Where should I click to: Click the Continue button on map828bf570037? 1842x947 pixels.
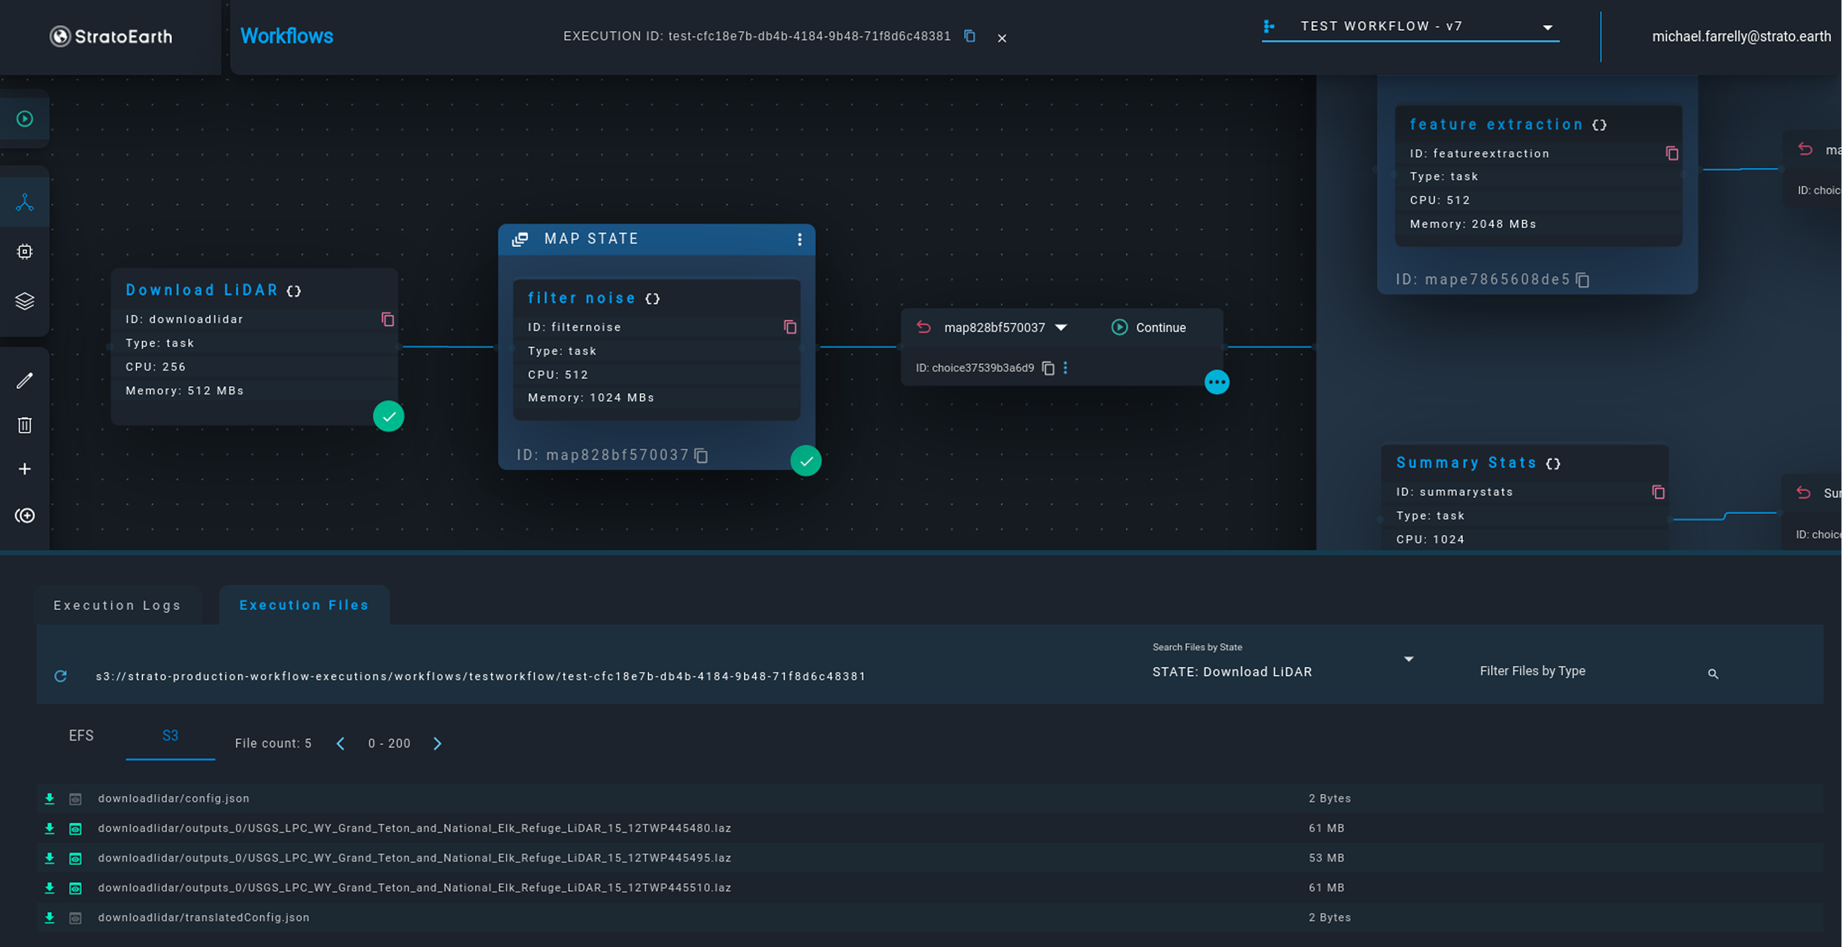pyautogui.click(x=1149, y=327)
